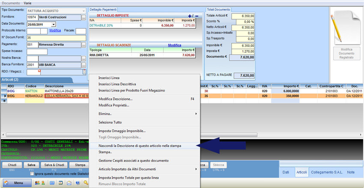Click the blue help question mark icon
The image size is (364, 188).
click(x=78, y=183)
